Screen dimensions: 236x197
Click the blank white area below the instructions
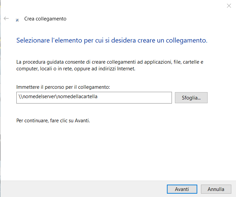(117, 151)
